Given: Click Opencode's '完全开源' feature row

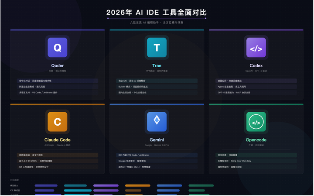Looking at the screenshot, I should 256,155.
